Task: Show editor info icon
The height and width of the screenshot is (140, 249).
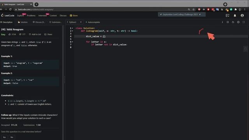Action: tap(222, 22)
